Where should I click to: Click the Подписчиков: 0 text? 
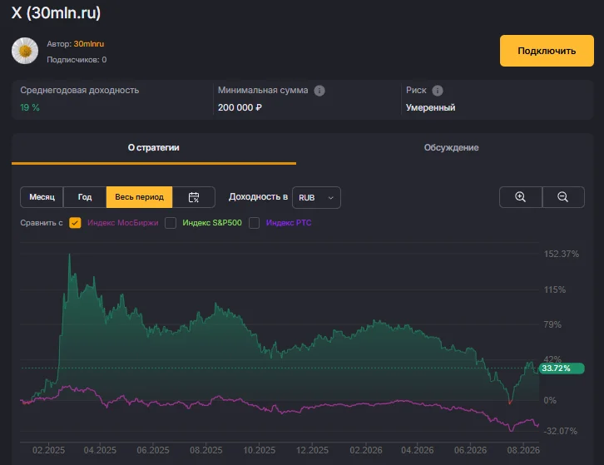[x=77, y=60]
